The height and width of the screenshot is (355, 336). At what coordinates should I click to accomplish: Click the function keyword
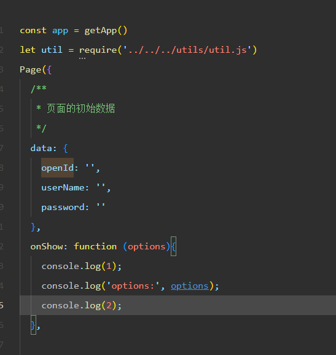click(x=95, y=246)
